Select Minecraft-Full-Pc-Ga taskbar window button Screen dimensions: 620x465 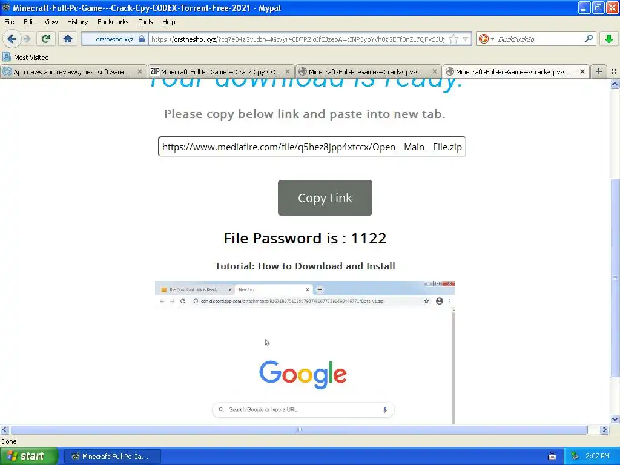point(112,457)
